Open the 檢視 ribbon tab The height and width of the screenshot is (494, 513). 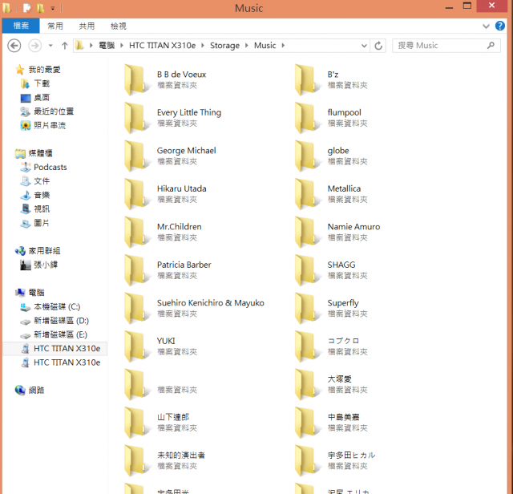click(x=118, y=26)
